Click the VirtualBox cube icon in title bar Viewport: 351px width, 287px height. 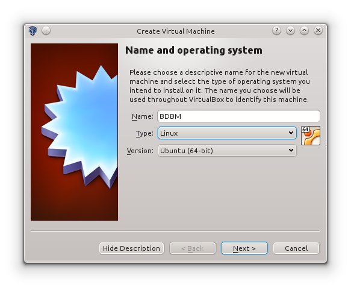(x=33, y=31)
